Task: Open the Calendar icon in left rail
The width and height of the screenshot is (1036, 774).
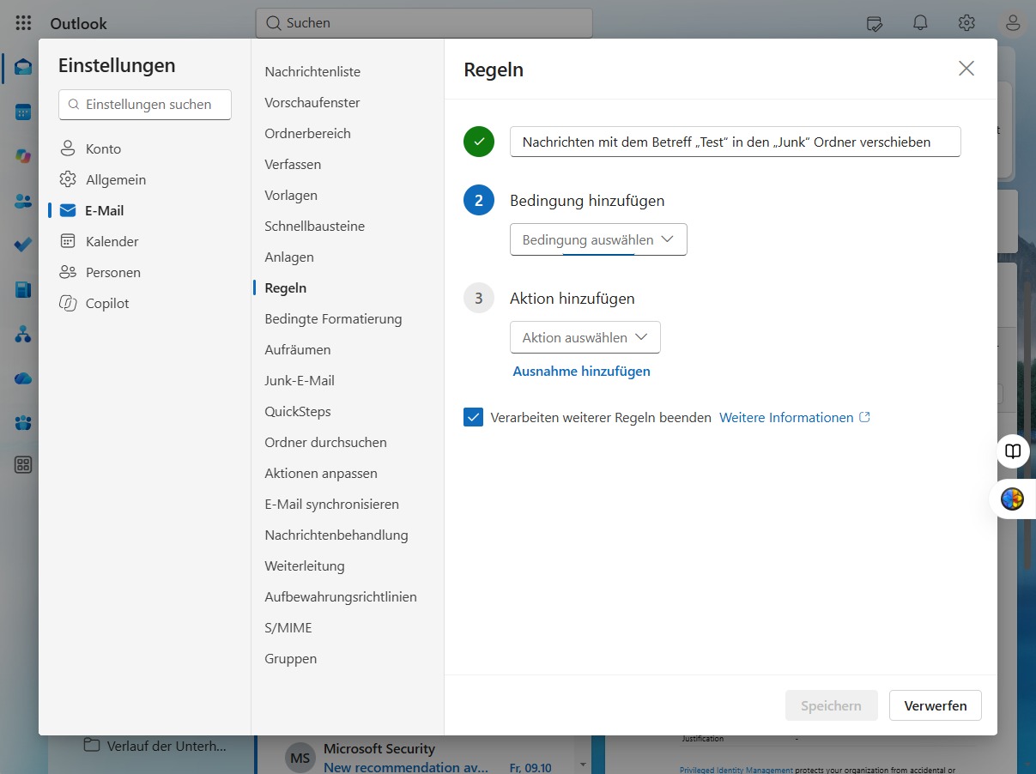Action: pyautogui.click(x=23, y=112)
